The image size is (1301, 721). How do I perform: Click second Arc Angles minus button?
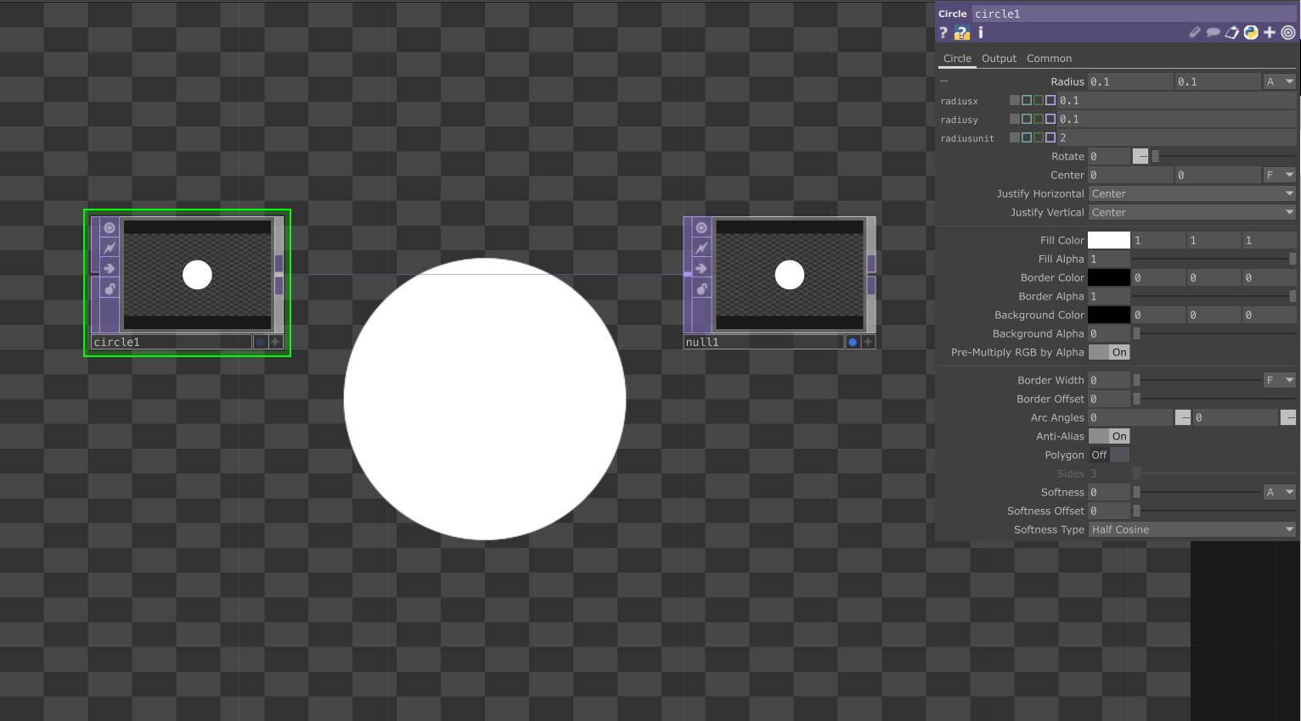click(x=1288, y=417)
